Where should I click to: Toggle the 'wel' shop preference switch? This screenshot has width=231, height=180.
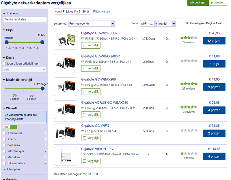click(x=10, y=127)
